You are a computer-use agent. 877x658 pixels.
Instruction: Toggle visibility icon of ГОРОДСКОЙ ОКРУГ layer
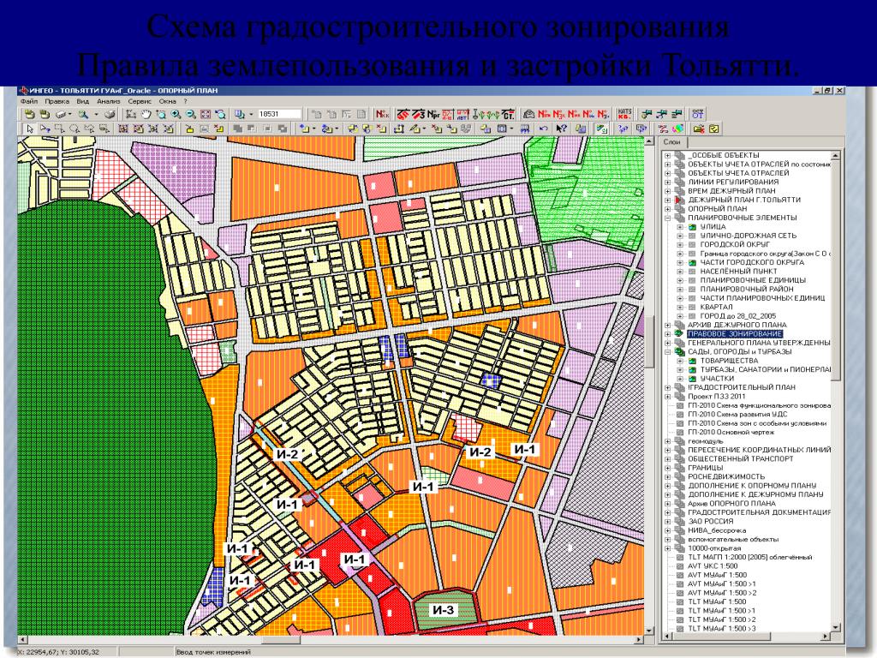(x=692, y=244)
